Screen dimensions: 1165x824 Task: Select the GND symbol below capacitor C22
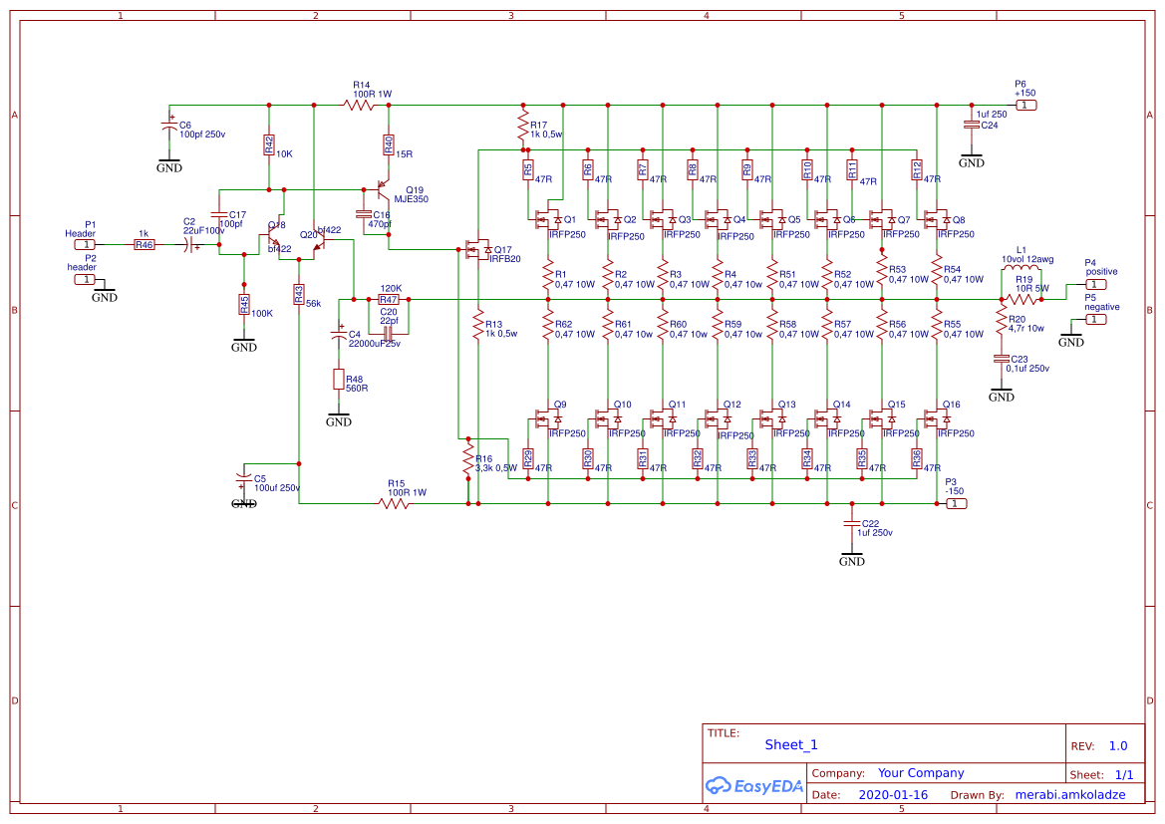(853, 556)
